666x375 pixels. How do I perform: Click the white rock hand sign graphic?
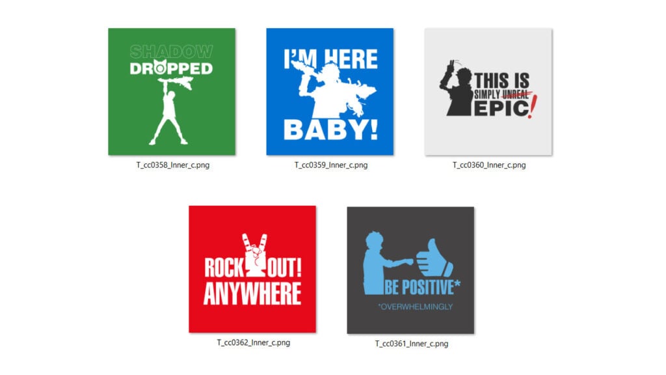[255, 255]
